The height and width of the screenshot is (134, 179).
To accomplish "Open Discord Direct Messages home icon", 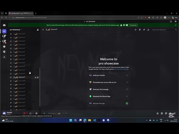I will tap(4, 25).
